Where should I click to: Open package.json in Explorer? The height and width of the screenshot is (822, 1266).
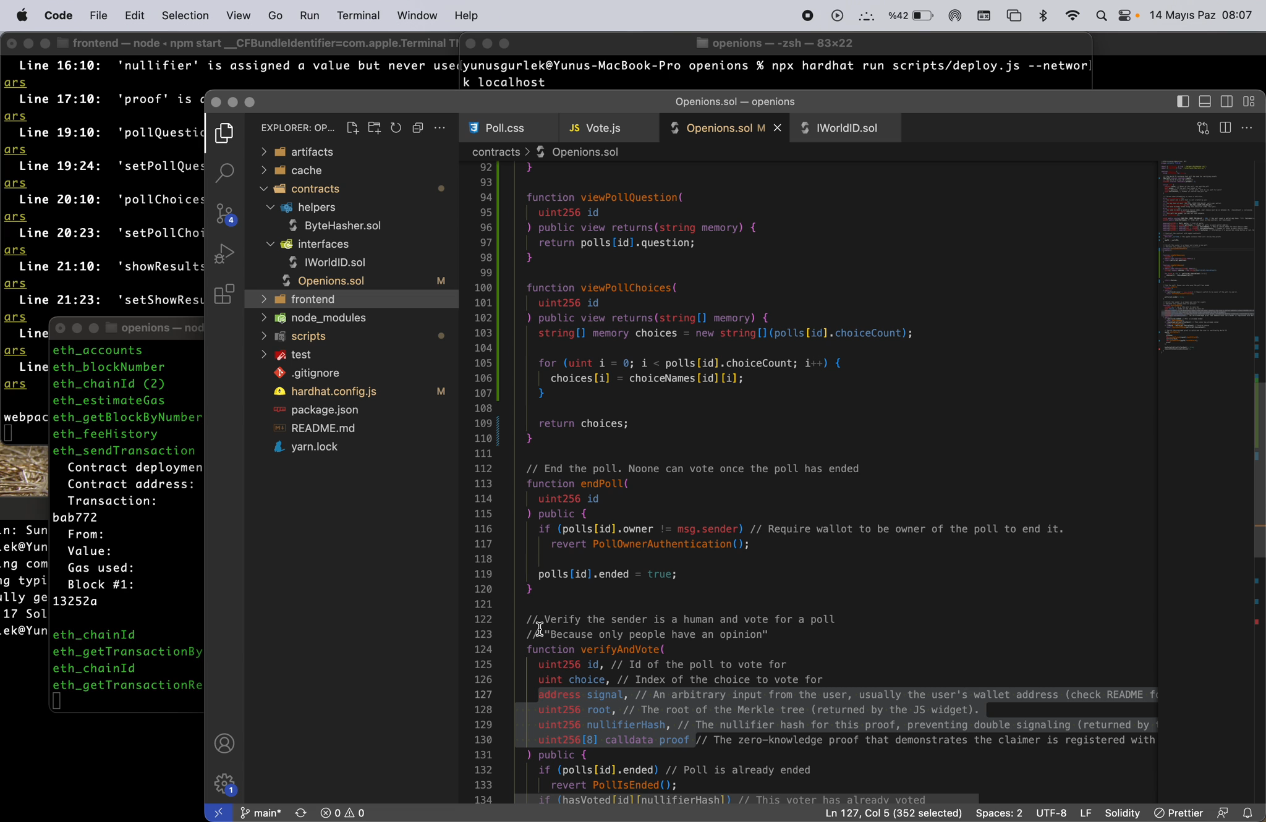352,410
